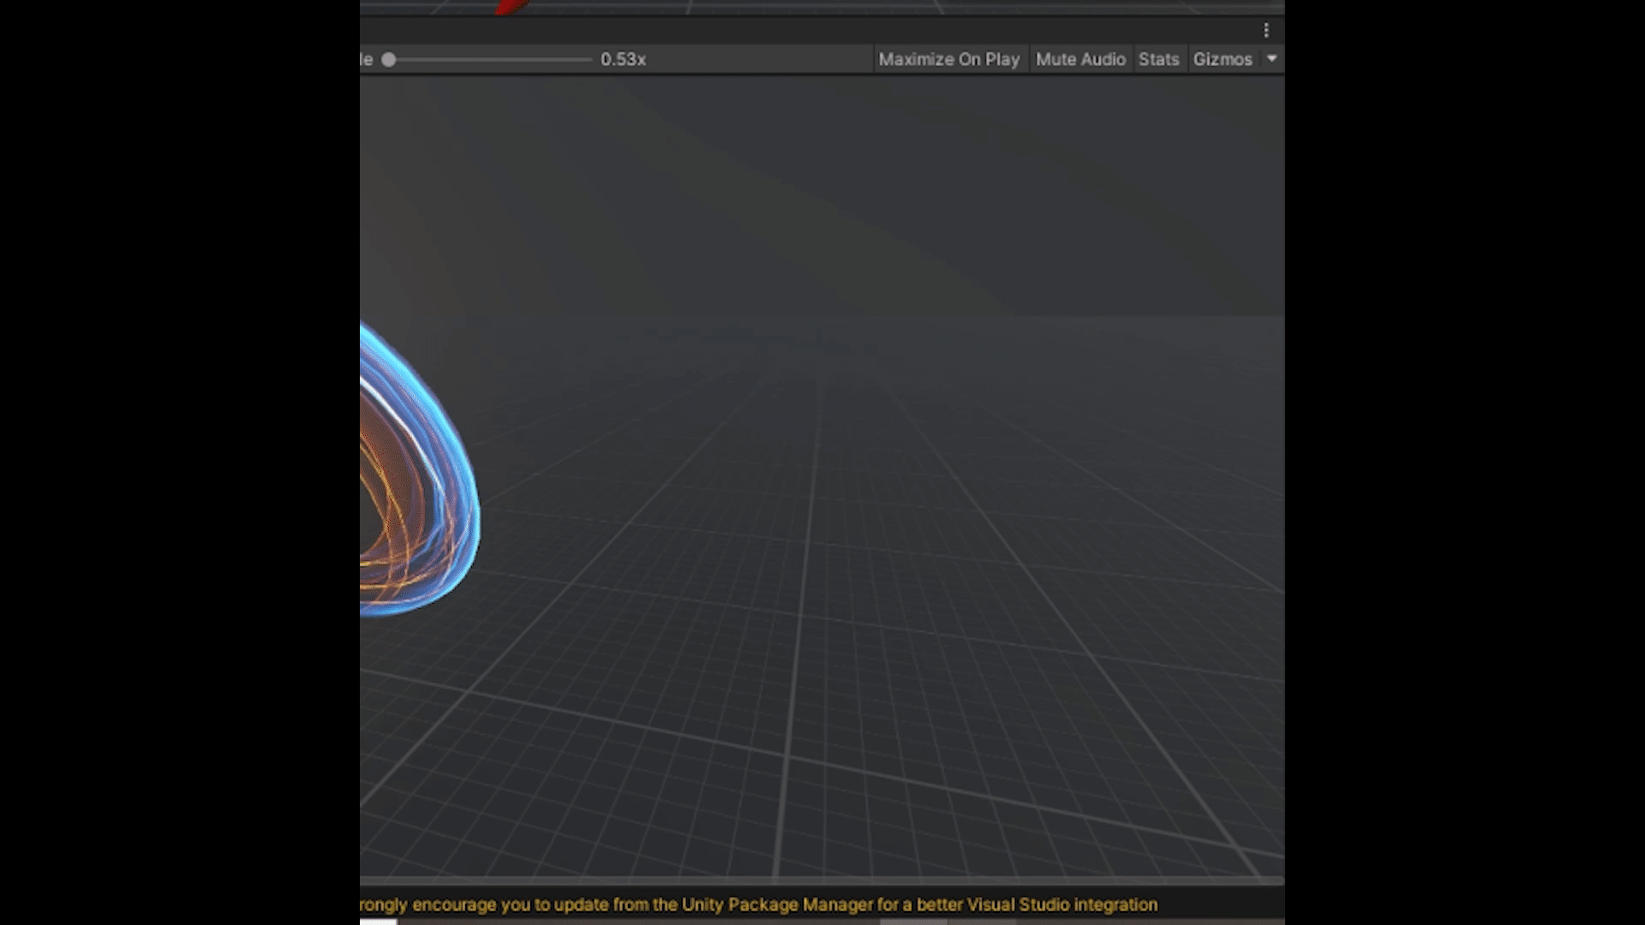
Task: Click the light gray scrollbar segment at bottom
Action: coord(912,922)
